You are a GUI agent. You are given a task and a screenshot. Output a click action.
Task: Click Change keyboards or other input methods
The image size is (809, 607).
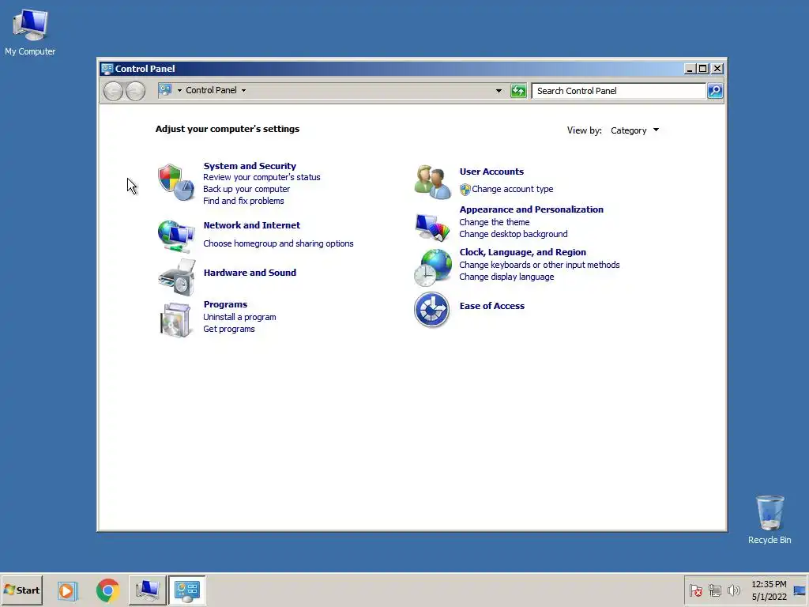(539, 265)
